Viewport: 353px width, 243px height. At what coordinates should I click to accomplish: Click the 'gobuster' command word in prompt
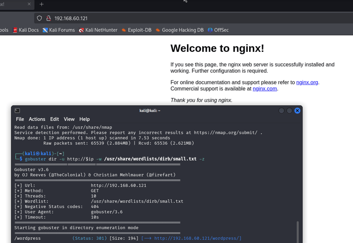(x=35, y=159)
